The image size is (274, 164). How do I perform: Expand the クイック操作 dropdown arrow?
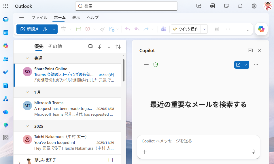[204, 29]
